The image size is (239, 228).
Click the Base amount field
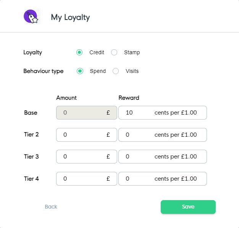(x=82, y=113)
